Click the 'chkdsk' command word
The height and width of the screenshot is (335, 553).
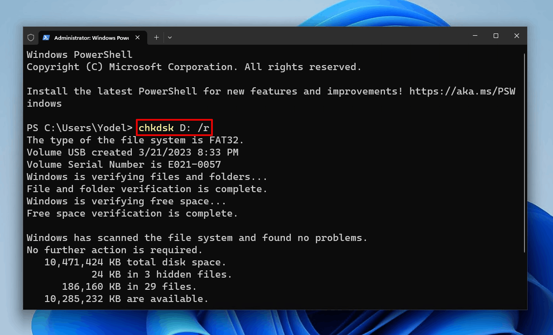[156, 128]
